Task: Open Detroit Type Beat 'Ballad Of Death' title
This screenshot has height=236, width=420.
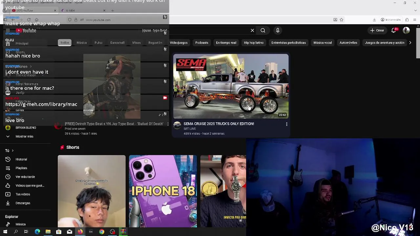Action: coord(114,124)
